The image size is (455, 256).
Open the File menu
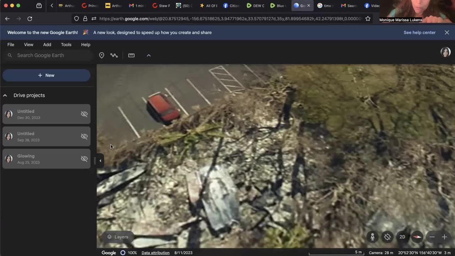(11, 44)
